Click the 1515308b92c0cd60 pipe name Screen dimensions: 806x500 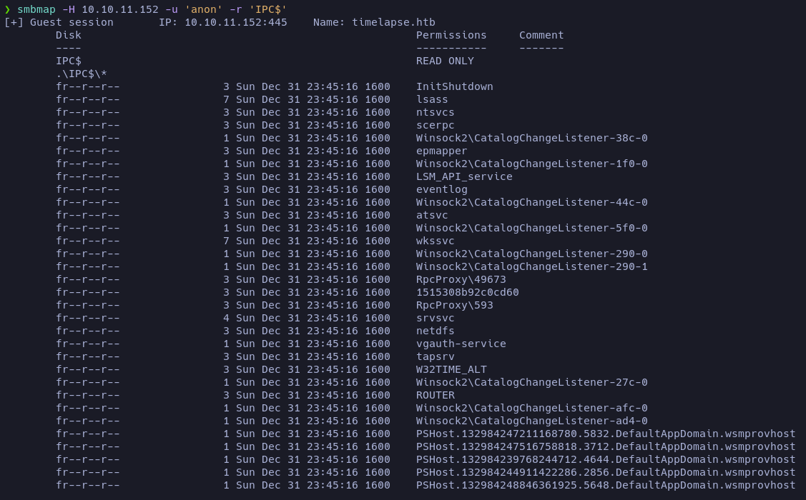click(467, 292)
